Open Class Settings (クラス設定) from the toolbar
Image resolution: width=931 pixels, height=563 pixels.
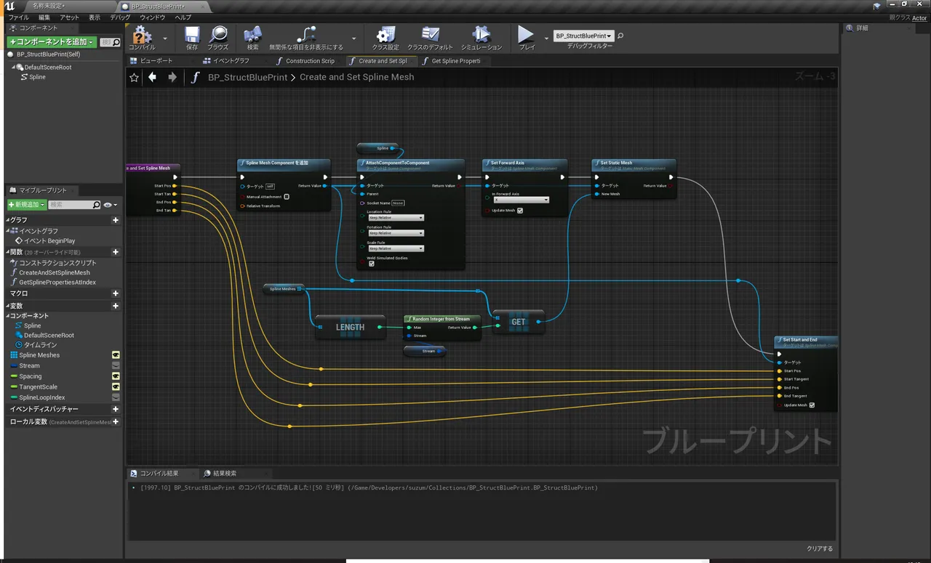[x=385, y=34]
